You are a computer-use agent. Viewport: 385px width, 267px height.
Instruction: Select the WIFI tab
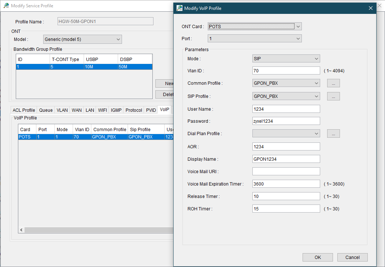103,110
